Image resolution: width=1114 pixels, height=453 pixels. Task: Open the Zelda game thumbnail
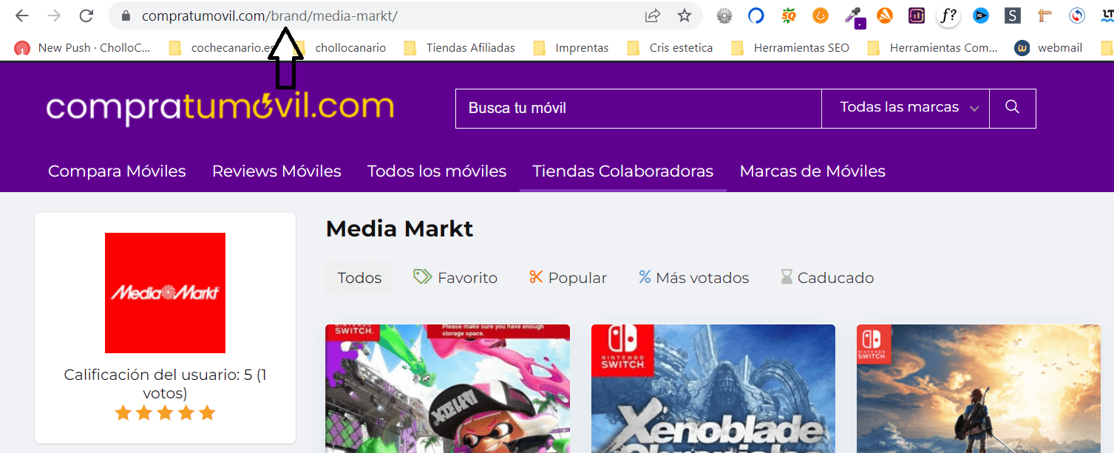click(x=979, y=389)
